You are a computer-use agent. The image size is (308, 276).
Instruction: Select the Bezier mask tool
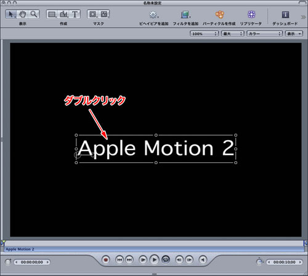pos(104,14)
